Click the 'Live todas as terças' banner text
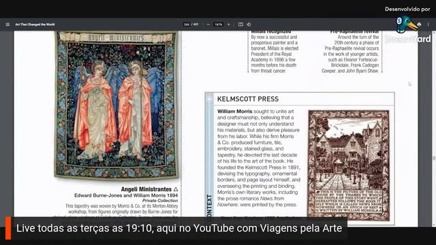Viewport: 436px width, 245px height. [179, 229]
